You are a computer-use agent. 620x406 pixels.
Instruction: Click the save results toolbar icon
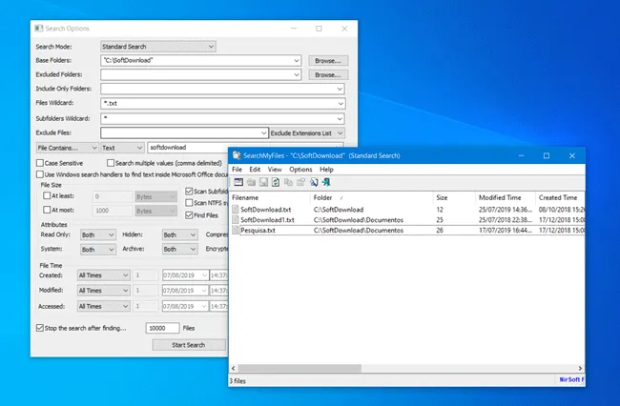click(x=263, y=182)
